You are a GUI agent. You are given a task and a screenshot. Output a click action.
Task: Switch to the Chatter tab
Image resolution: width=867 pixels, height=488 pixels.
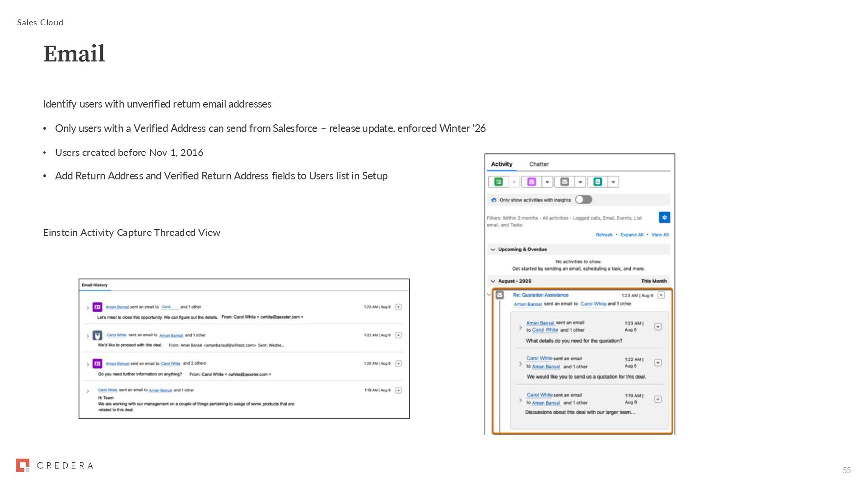(x=539, y=164)
